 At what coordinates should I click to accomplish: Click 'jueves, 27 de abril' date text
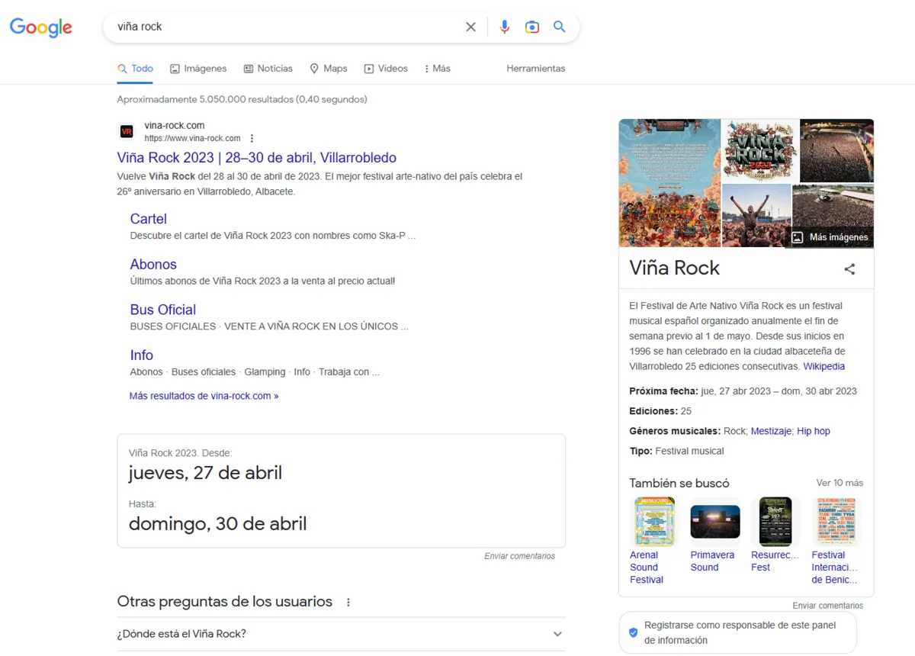[x=205, y=473]
